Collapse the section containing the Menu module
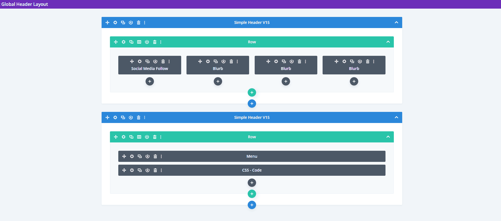The width and height of the screenshot is (501, 221). pos(396,117)
